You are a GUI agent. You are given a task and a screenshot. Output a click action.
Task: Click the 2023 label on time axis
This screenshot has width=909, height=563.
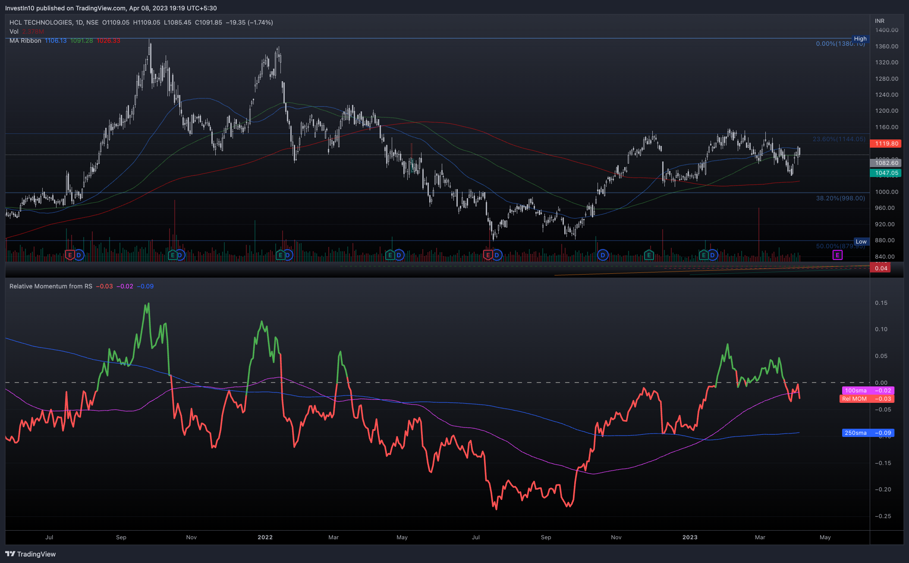pos(690,537)
